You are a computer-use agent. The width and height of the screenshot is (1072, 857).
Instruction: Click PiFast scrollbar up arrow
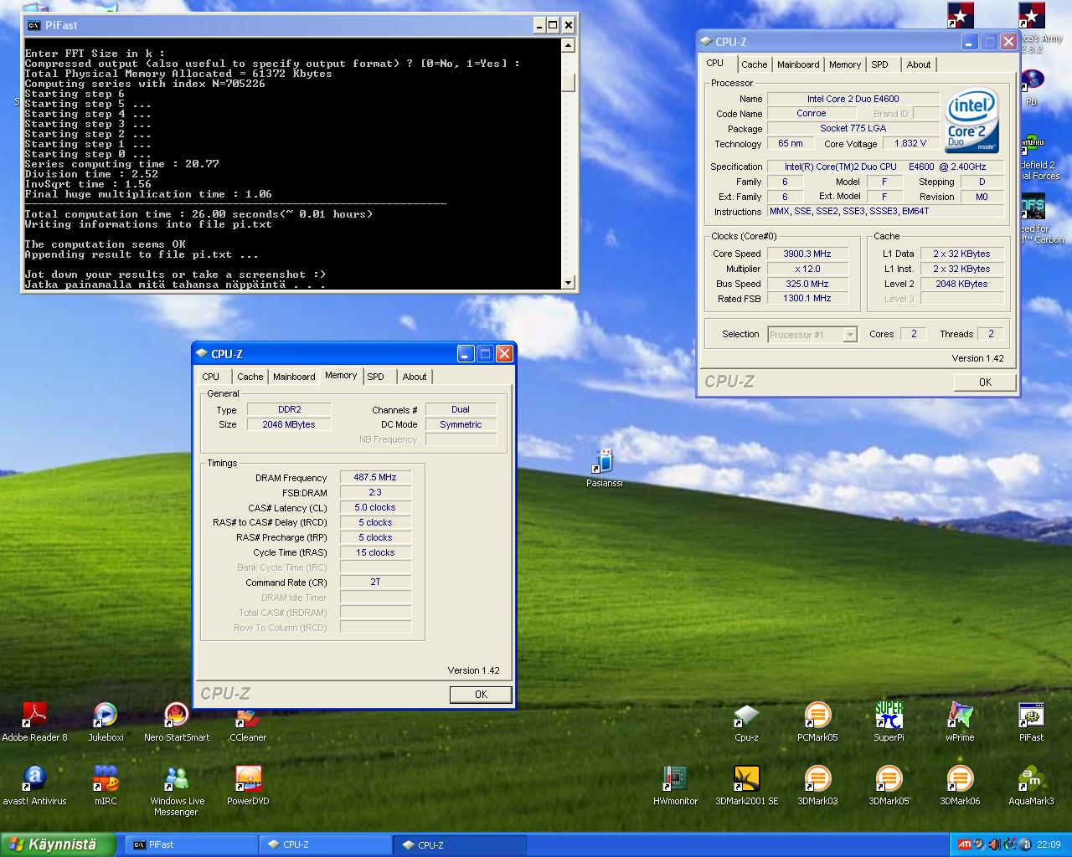click(568, 45)
